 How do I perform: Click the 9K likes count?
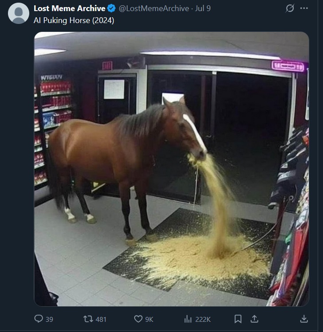[149, 319]
